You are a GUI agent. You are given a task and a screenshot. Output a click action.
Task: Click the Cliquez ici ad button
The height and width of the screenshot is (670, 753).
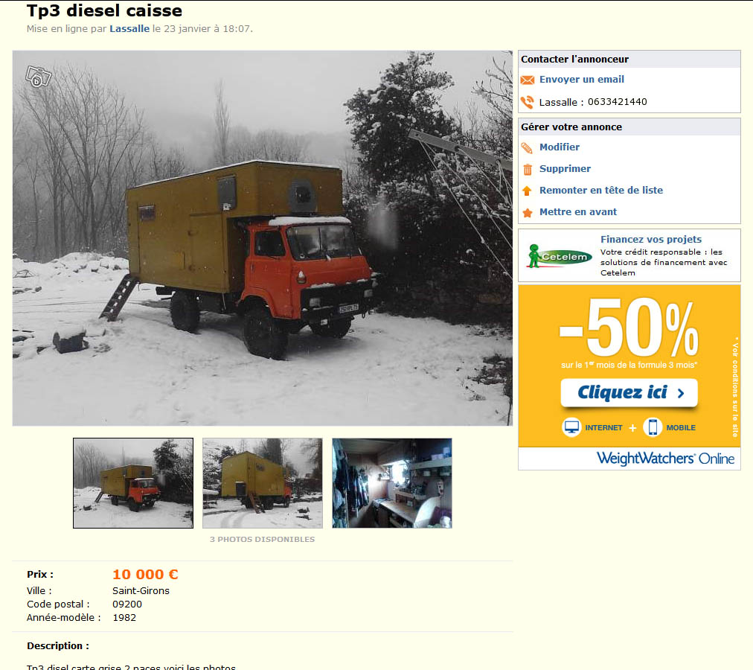point(629,392)
